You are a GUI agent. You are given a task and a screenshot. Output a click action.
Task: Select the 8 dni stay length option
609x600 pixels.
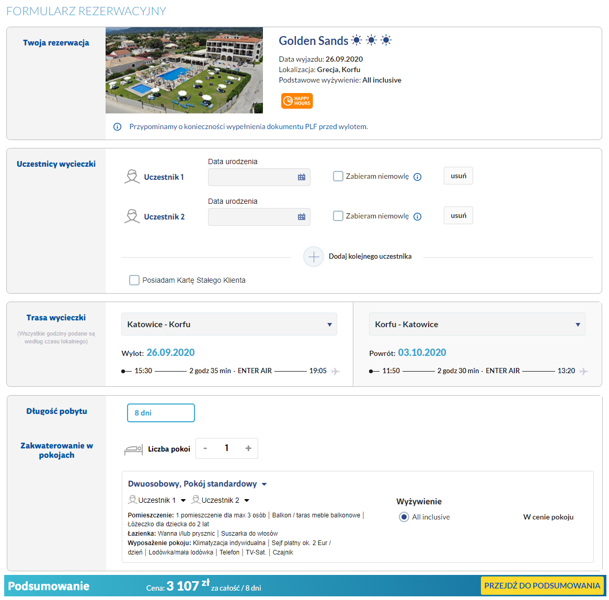pos(161,413)
